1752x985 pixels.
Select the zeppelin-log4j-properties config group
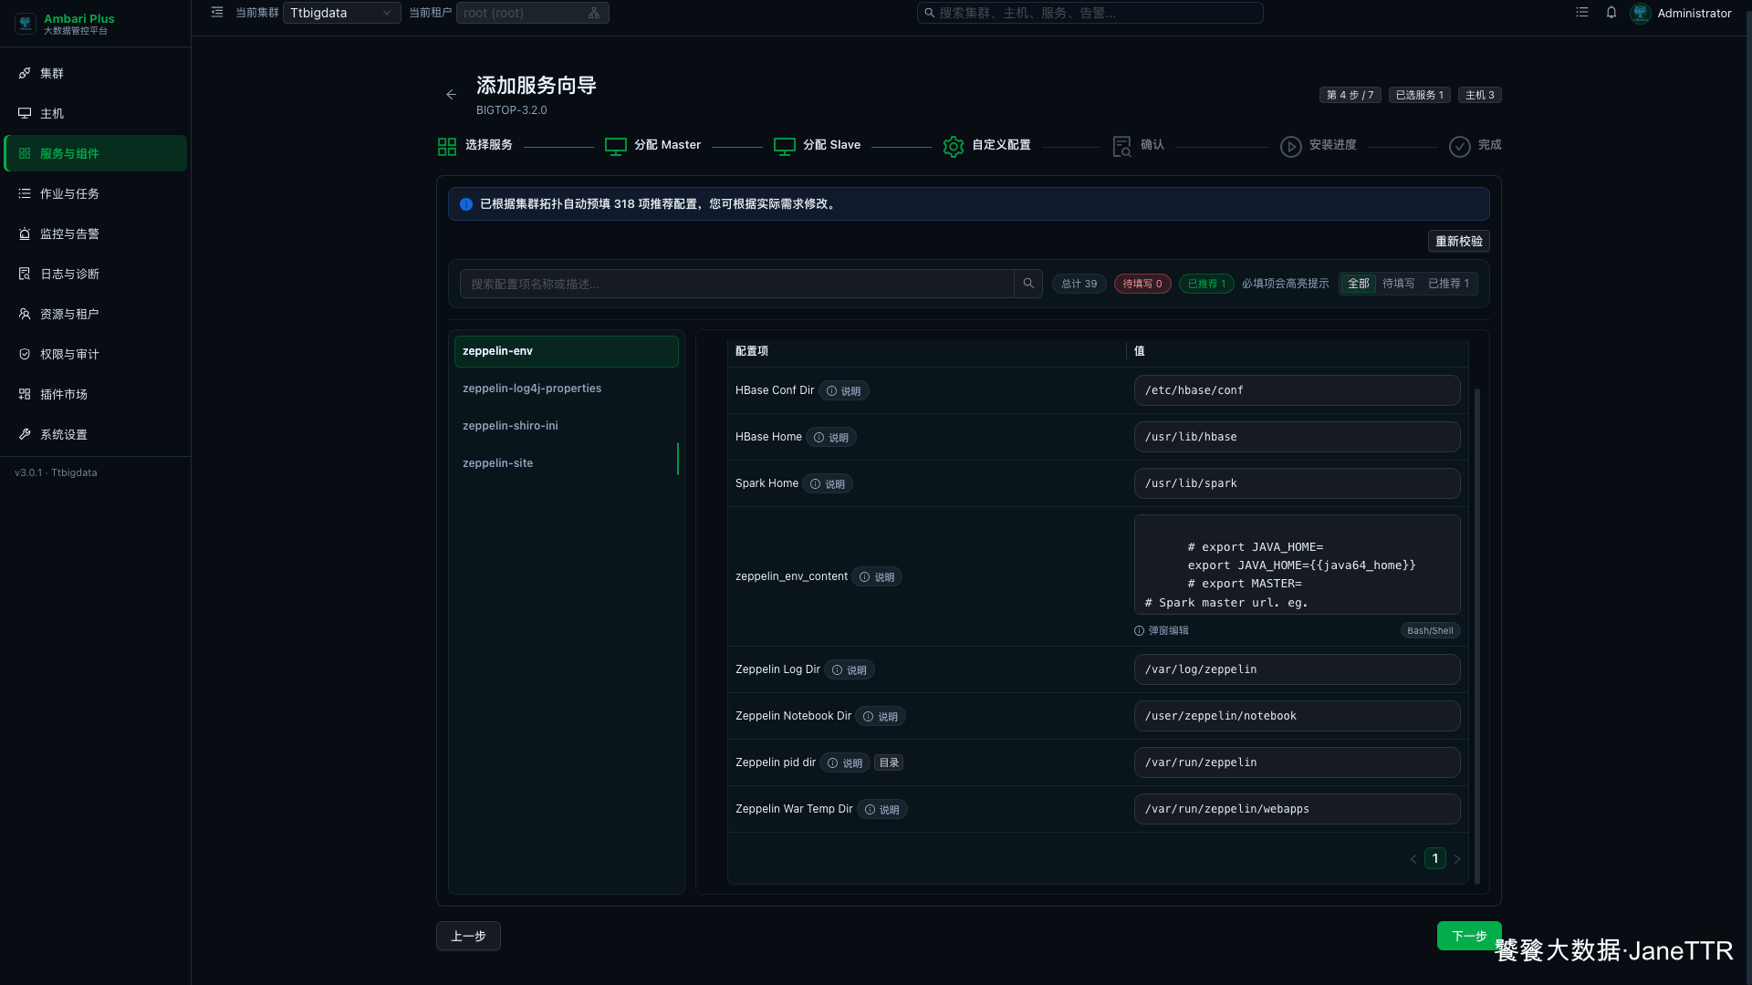[567, 389]
